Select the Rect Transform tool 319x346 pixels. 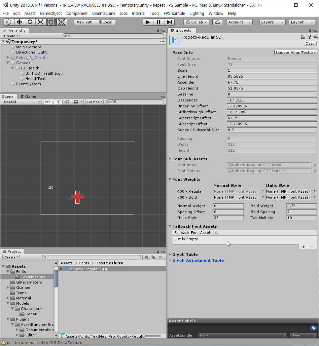(51, 22)
